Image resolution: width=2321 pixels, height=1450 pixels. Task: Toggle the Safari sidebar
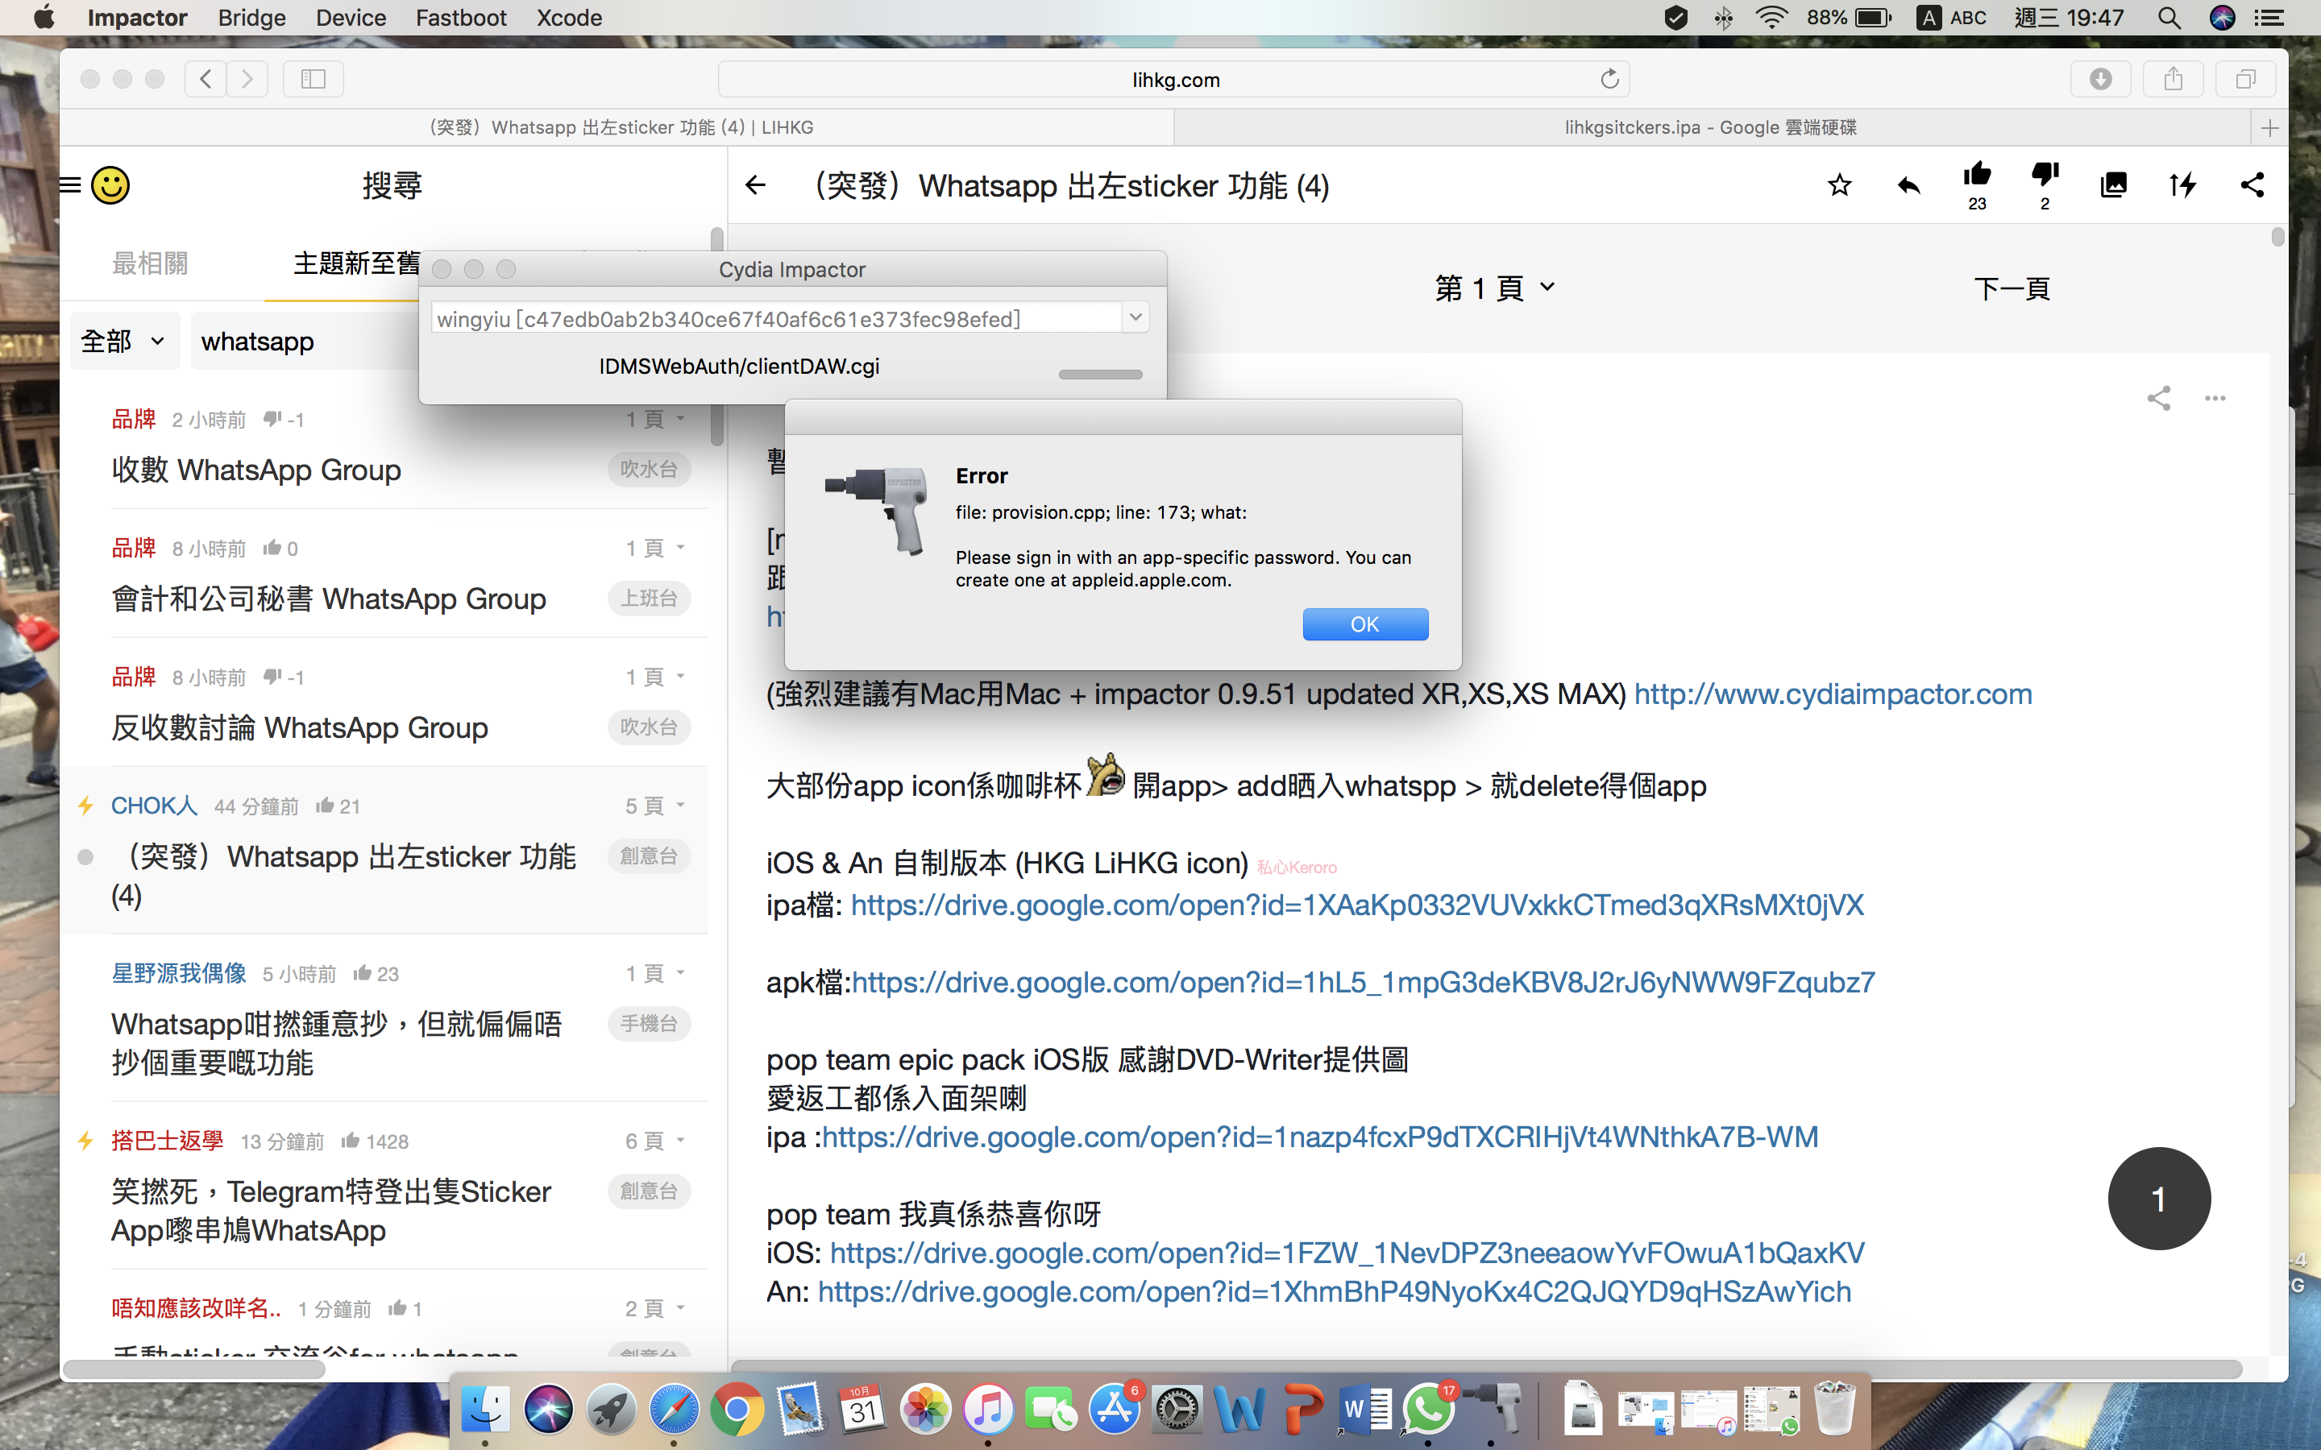pos(313,79)
